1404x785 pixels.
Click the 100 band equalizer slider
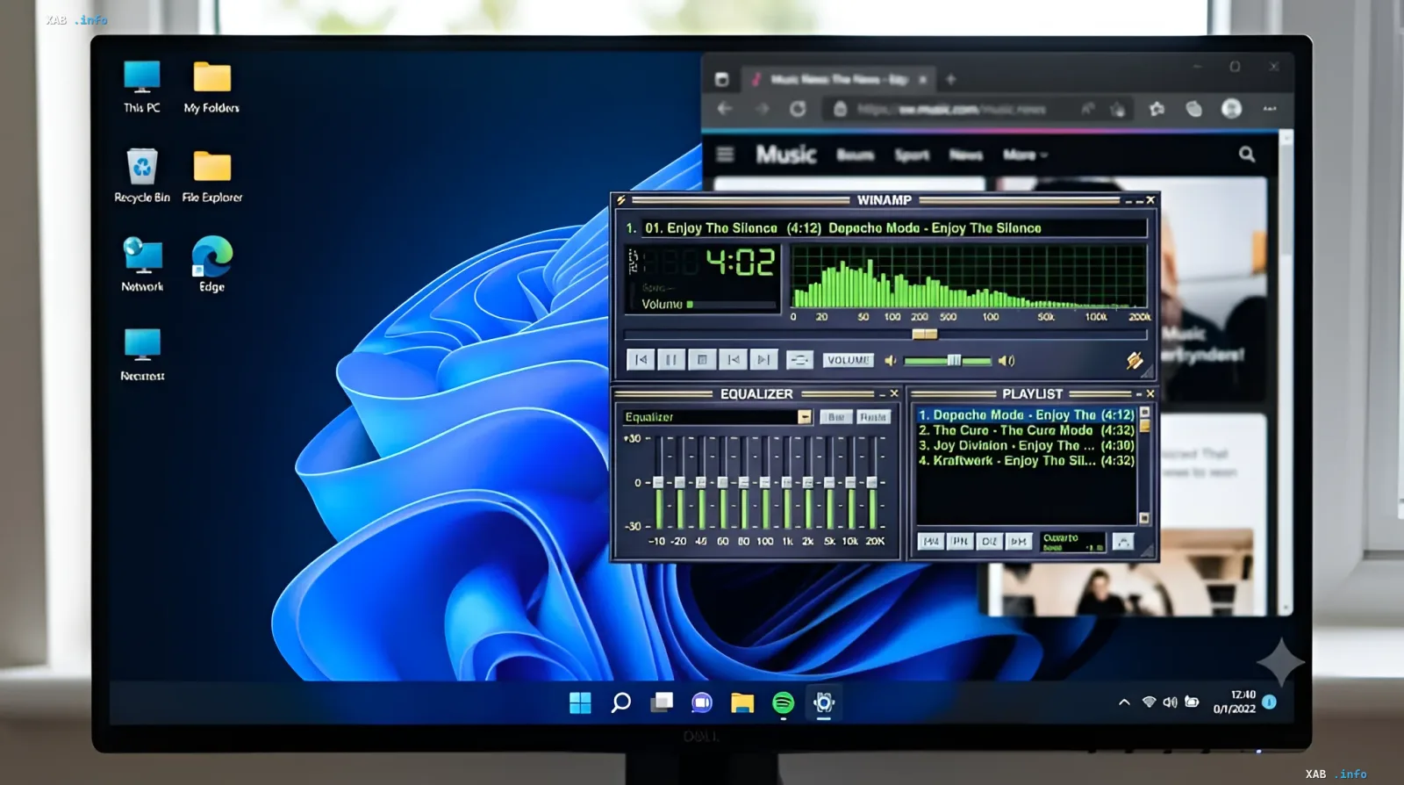click(765, 482)
